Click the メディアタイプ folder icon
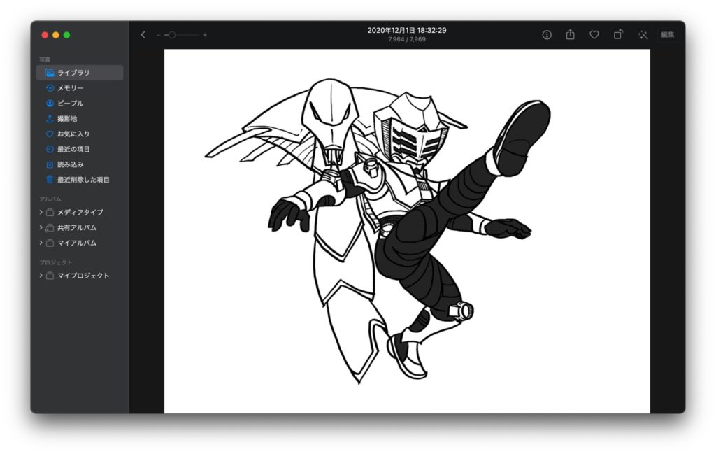The width and height of the screenshot is (716, 454). pos(50,213)
